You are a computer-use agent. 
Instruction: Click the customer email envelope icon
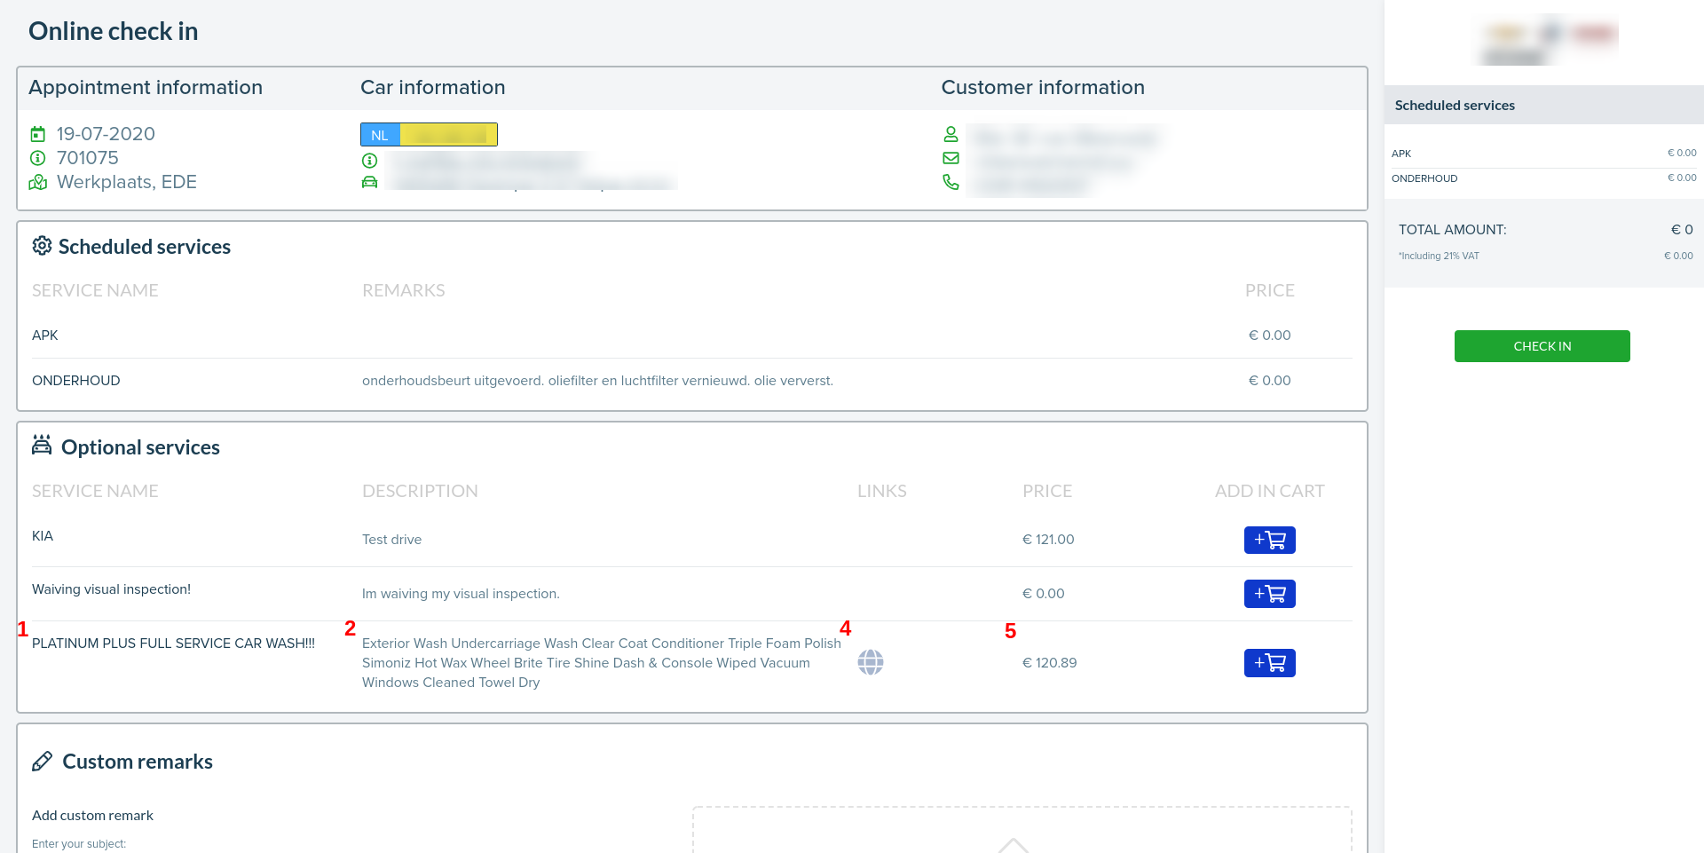point(951,158)
